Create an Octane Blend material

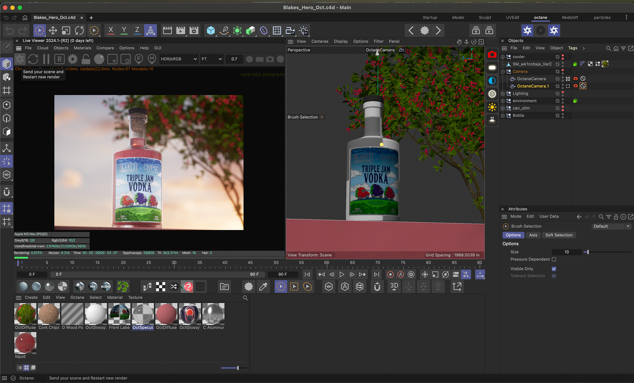click(106, 286)
